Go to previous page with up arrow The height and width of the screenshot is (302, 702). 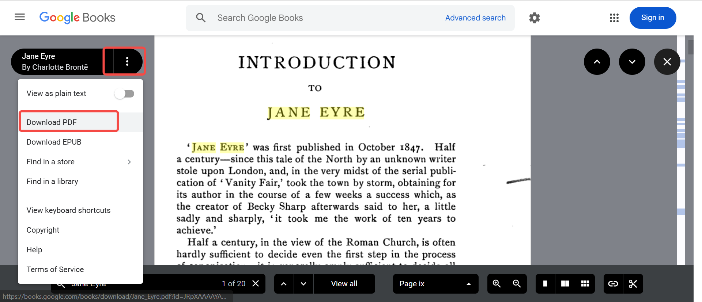597,62
